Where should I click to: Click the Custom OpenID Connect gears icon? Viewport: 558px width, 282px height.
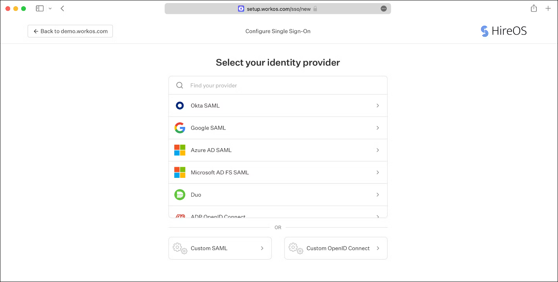(296, 248)
